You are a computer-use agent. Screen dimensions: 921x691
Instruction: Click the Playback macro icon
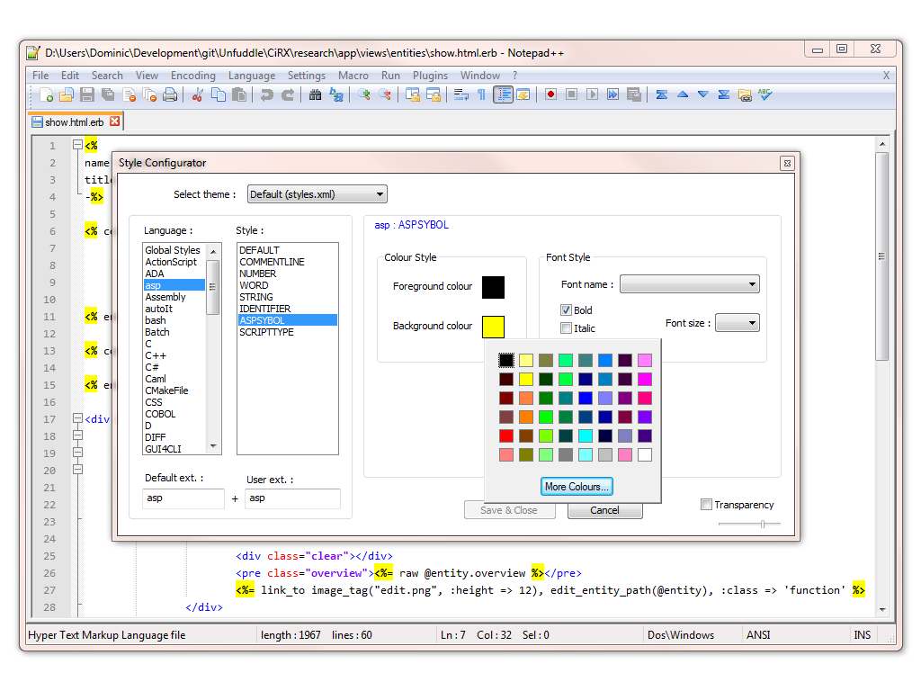[x=592, y=94]
